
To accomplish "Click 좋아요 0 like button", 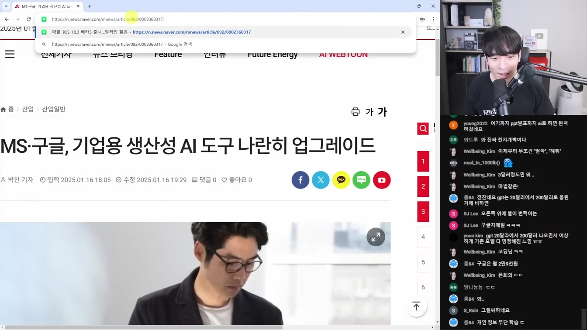I will click(x=237, y=180).
